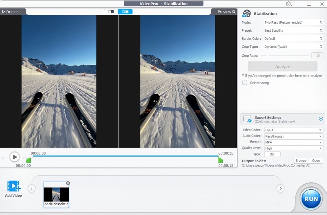Screen dimensions: 327x215
Task: Enable the Deinterlacing checkbox
Action: [245, 83]
